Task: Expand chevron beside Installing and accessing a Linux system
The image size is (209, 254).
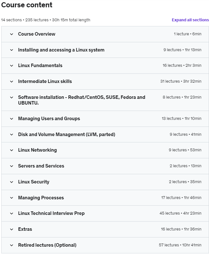Action: [x=12, y=50]
